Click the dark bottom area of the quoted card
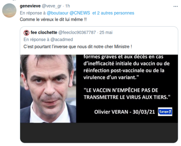Viewport: 181px width, 146px height. (99, 133)
